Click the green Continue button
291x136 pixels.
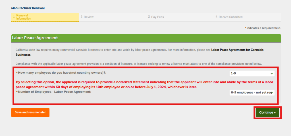pyautogui.click(x=267, y=113)
